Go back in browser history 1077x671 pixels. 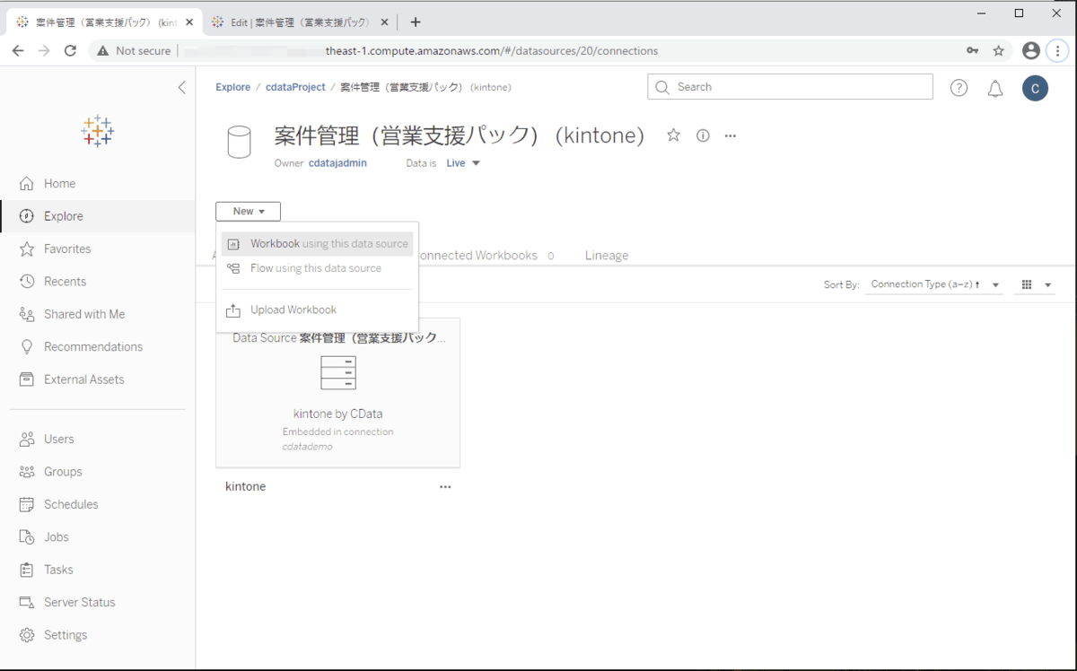click(18, 51)
